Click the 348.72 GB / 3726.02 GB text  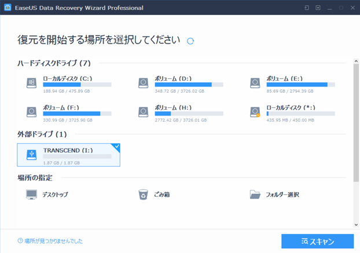pyautogui.click(x=179, y=91)
